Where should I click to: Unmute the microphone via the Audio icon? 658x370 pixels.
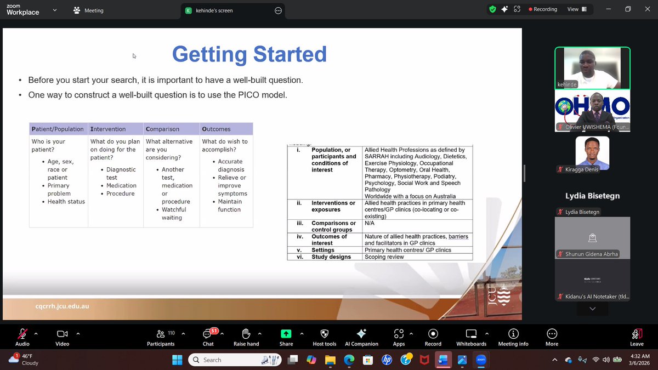click(x=22, y=334)
